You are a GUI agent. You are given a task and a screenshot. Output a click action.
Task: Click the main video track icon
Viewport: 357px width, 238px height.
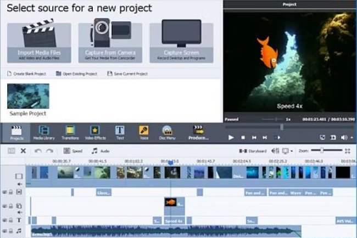[x=19, y=176]
